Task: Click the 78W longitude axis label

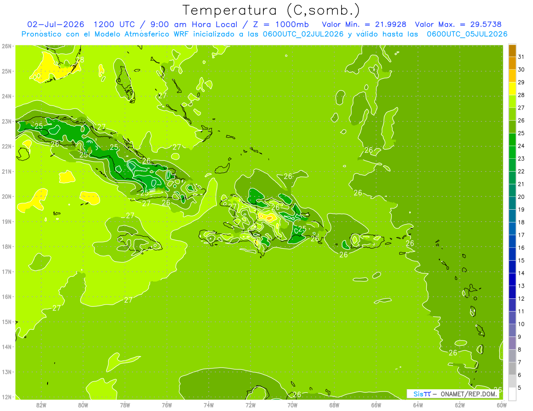Action: point(125,404)
